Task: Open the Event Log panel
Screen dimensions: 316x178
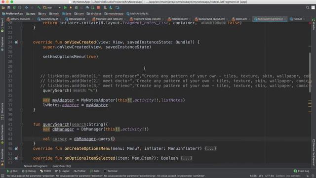Action: (302, 171)
